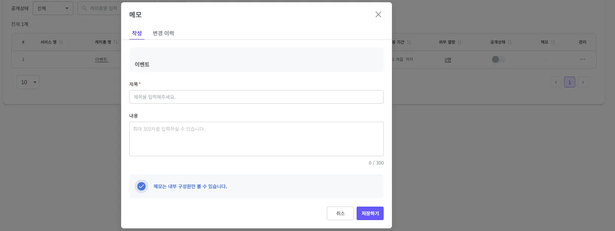Screen dimensions: 615x231
Task: Click sort icon next to 서비스 명
Action: pos(61,42)
